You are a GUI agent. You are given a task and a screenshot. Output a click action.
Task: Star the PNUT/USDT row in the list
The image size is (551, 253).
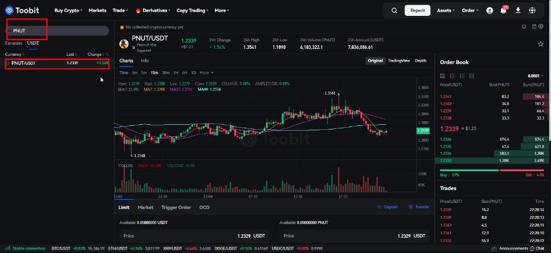[x=8, y=64]
